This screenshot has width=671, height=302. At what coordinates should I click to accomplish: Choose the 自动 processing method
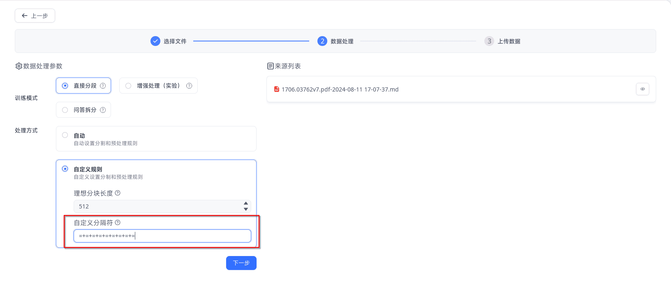[65, 135]
